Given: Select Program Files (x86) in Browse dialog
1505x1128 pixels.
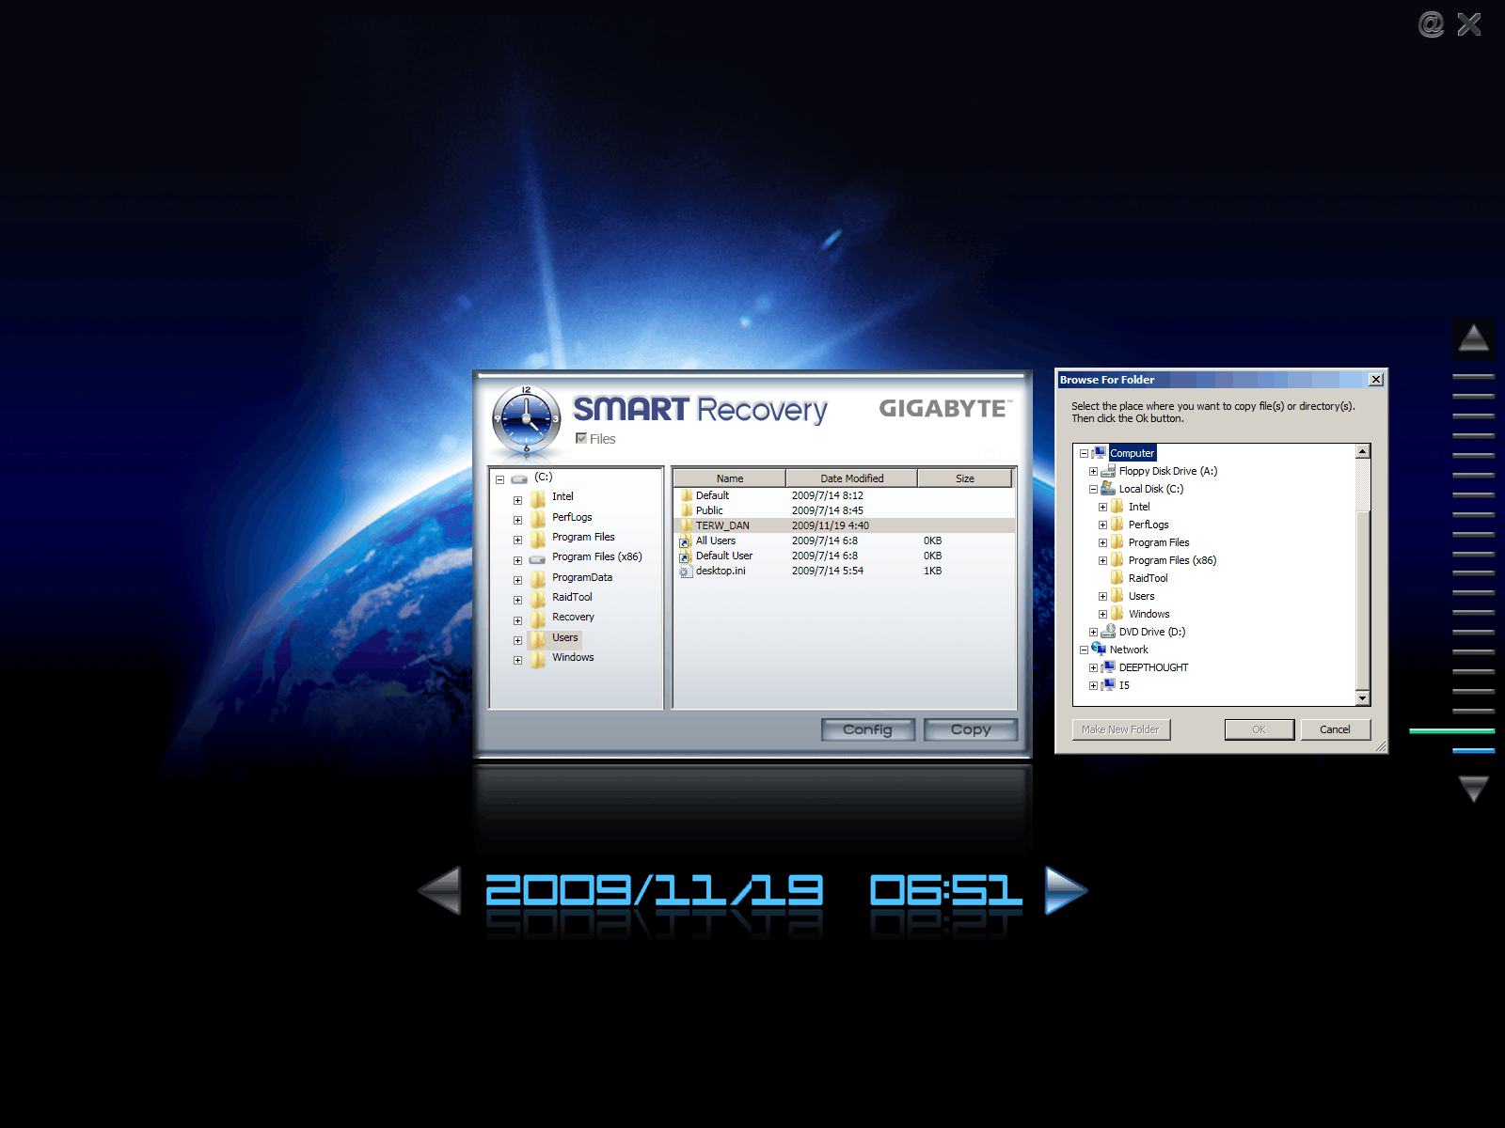Looking at the screenshot, I should point(1172,560).
